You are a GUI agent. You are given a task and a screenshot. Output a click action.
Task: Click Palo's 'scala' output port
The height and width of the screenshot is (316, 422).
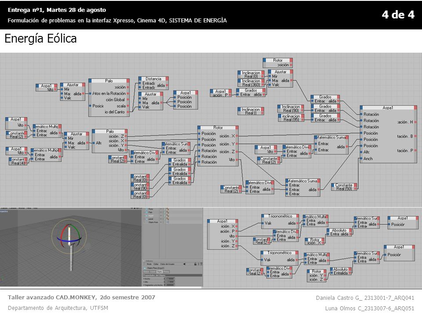[128, 106]
